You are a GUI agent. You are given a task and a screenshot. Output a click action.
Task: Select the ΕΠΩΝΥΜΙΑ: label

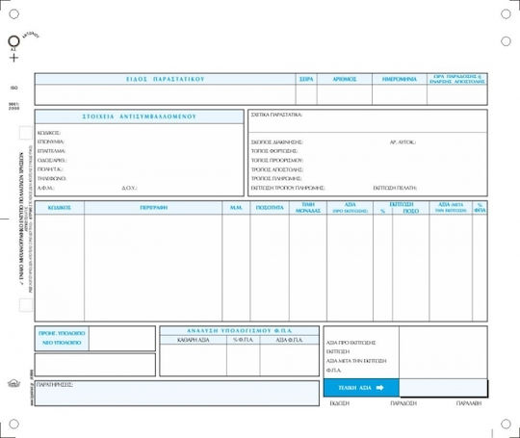pos(51,142)
